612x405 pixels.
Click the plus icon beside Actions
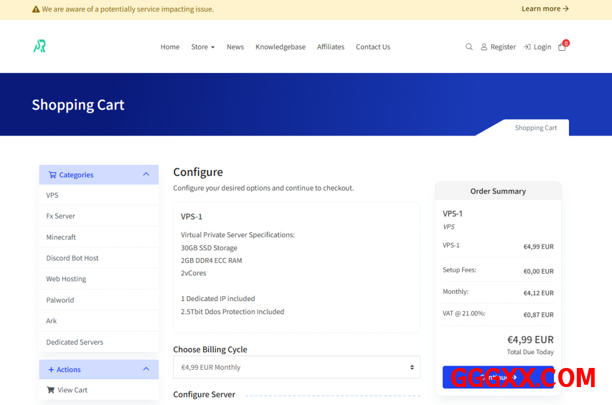(x=51, y=370)
